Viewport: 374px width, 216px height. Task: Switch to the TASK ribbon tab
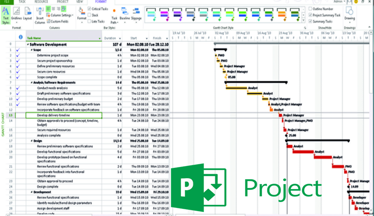(22, 2)
